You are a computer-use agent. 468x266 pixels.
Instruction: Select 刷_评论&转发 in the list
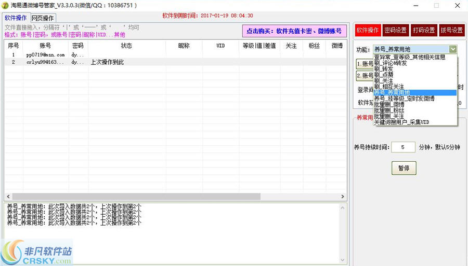pyautogui.click(x=415, y=63)
